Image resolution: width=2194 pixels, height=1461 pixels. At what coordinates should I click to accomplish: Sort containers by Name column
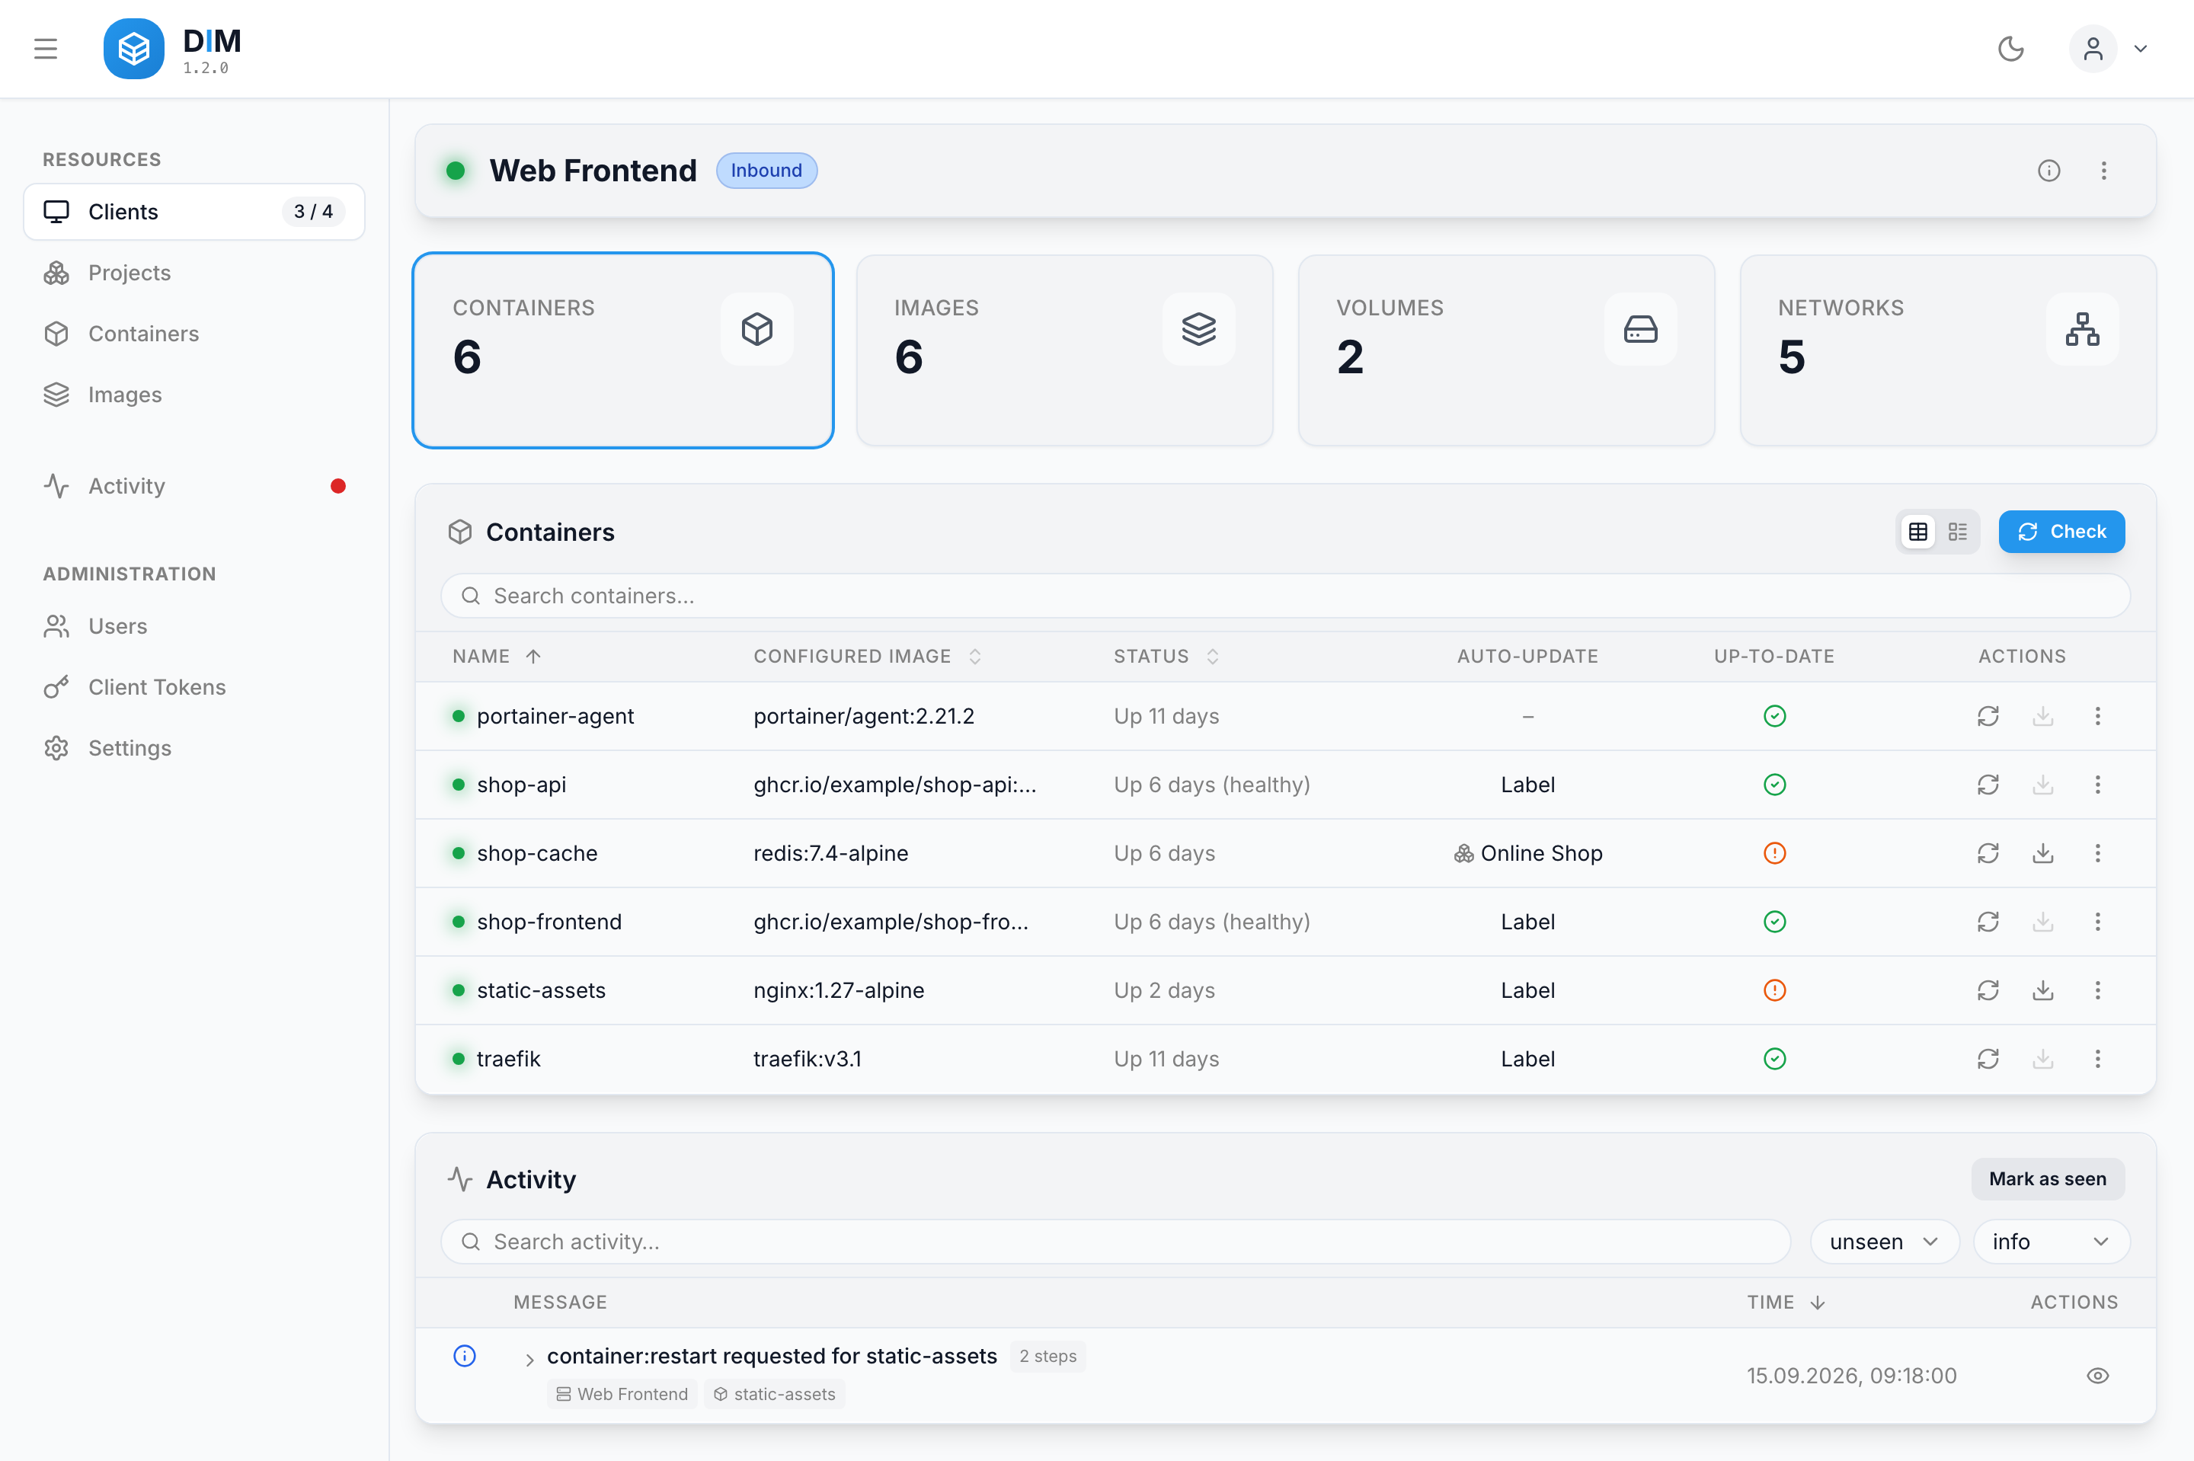click(x=497, y=656)
